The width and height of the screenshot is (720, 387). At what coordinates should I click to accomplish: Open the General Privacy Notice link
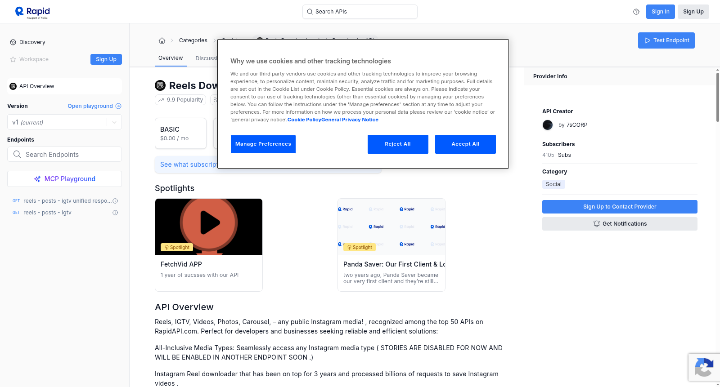coord(350,120)
